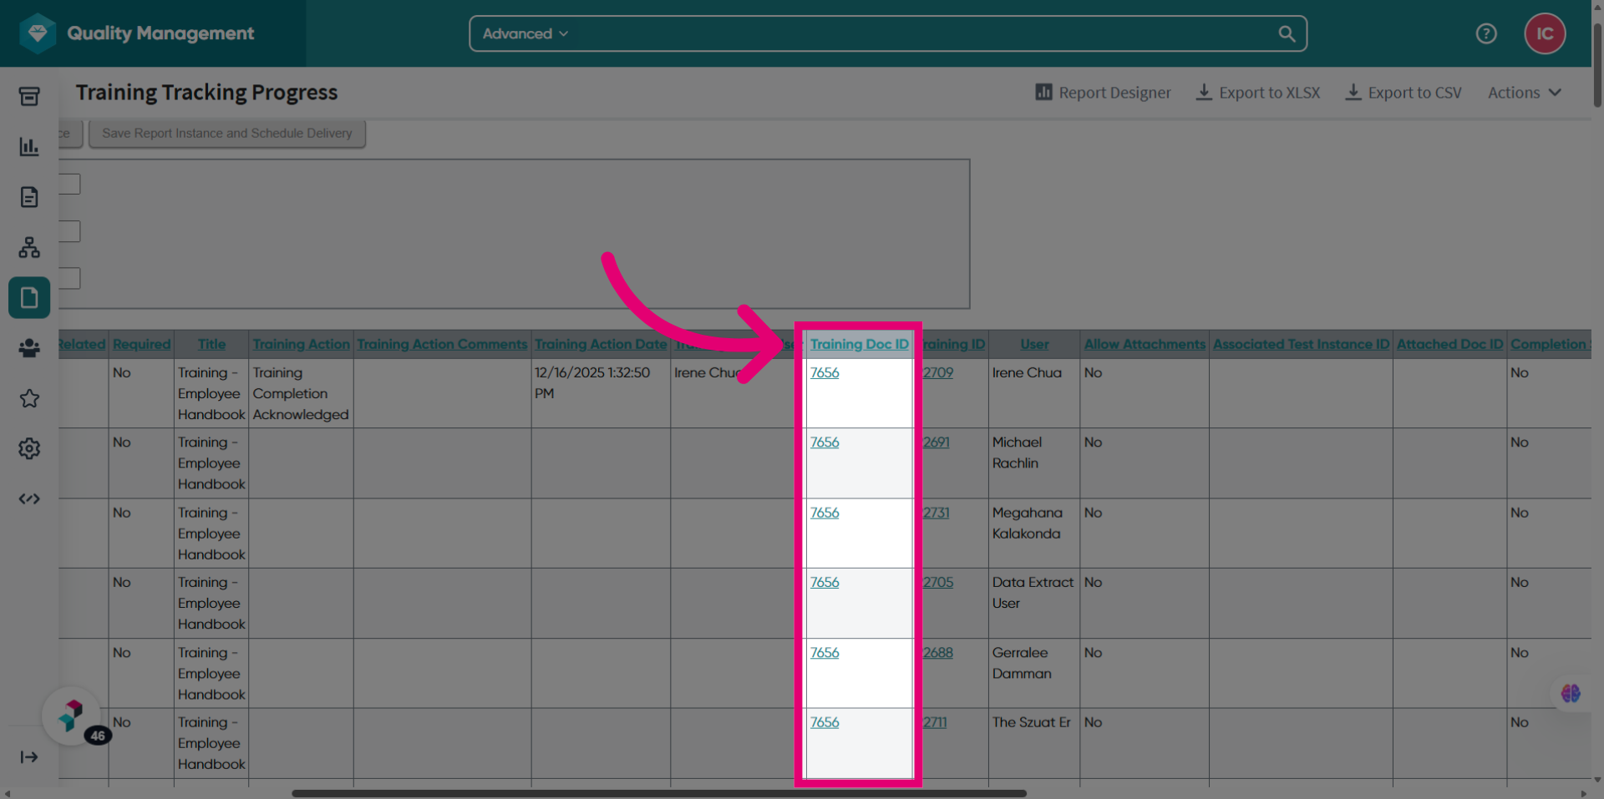Open training ID 2711 link

point(935,722)
